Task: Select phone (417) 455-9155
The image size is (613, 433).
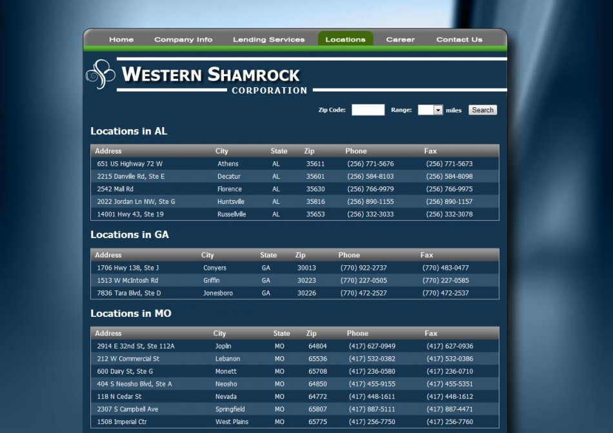Action: coord(372,384)
